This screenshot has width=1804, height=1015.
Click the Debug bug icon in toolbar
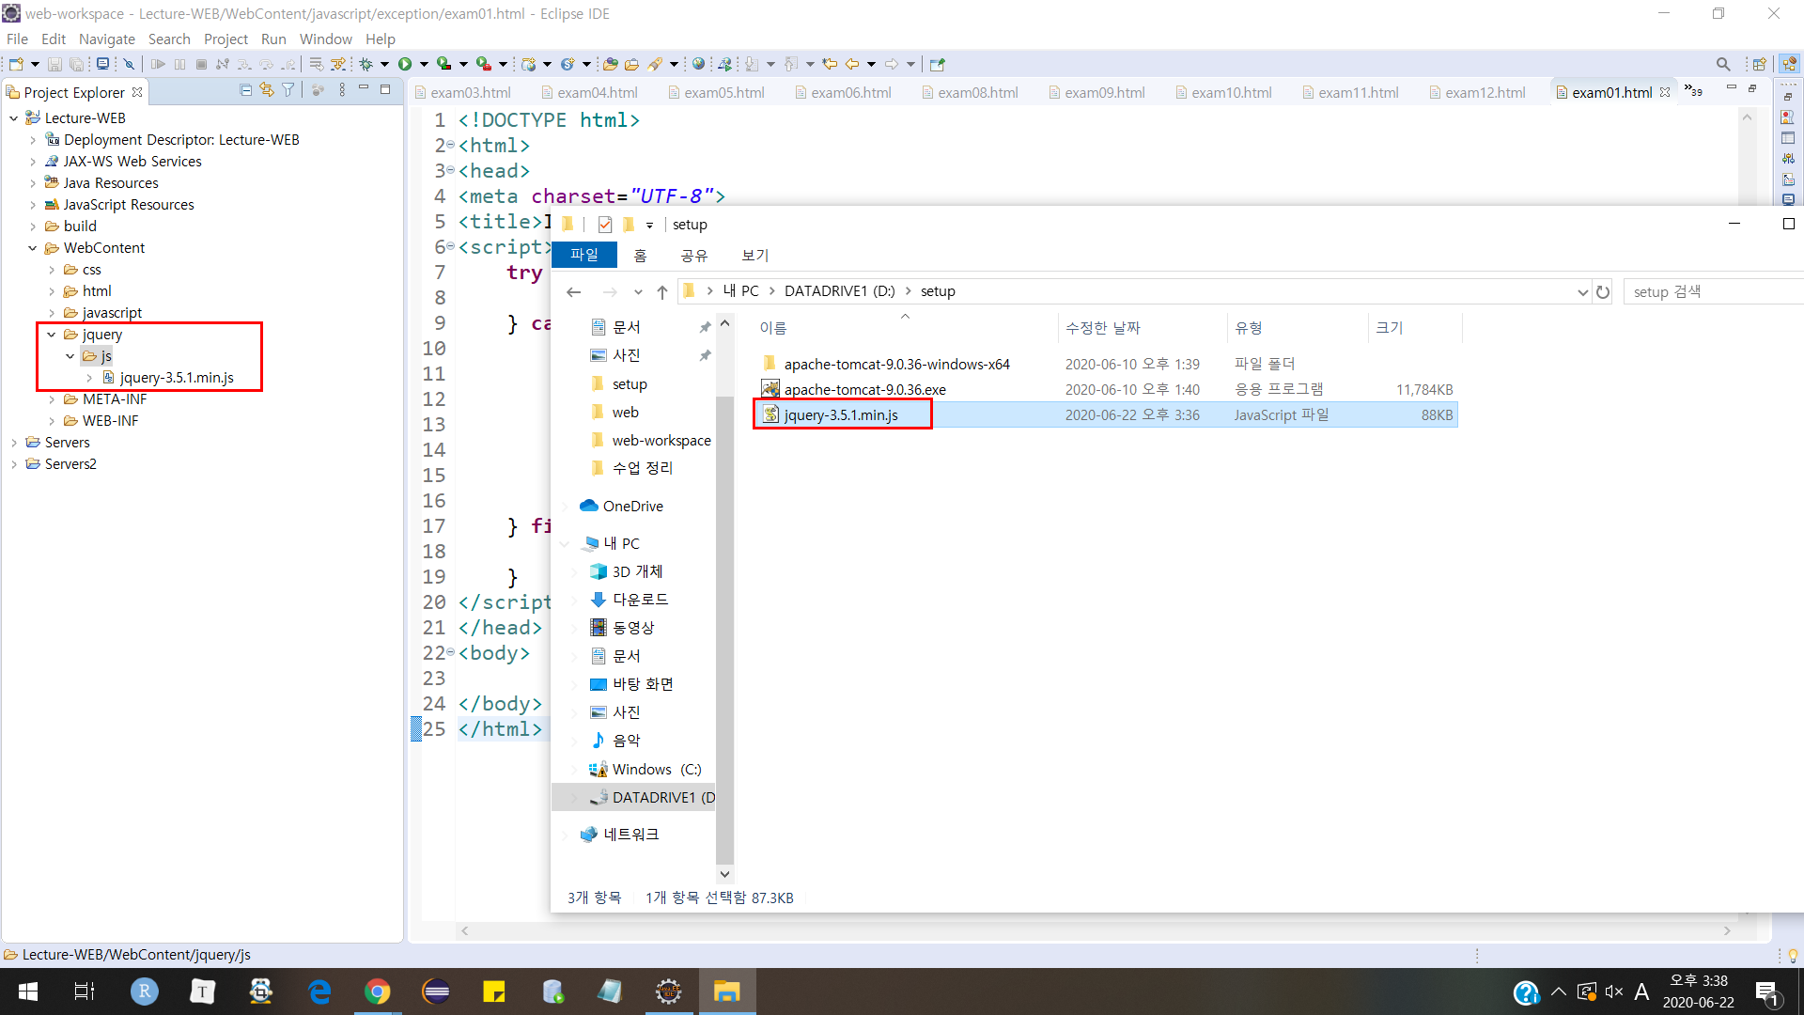point(365,64)
